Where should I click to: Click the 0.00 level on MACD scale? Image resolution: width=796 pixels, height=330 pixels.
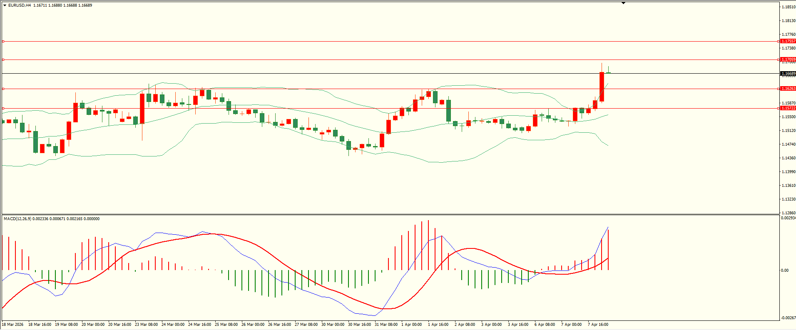pyautogui.click(x=784, y=270)
